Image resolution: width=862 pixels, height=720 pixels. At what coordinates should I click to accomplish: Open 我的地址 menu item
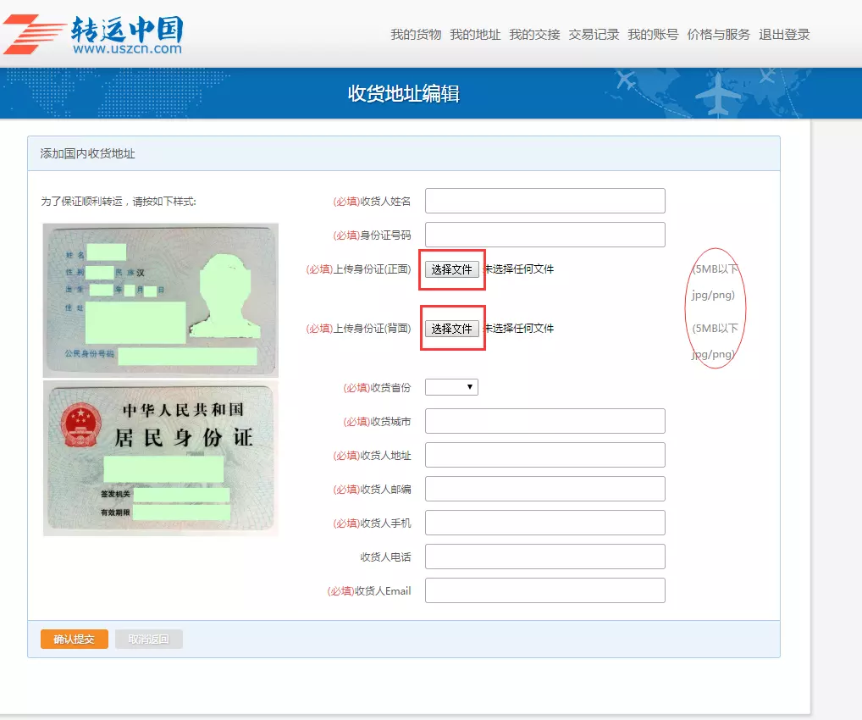475,35
